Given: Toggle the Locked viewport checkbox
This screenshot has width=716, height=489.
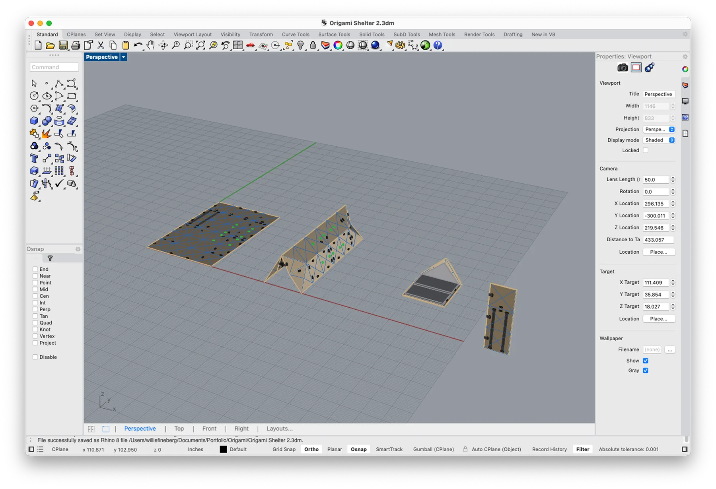Looking at the screenshot, I should point(646,150).
